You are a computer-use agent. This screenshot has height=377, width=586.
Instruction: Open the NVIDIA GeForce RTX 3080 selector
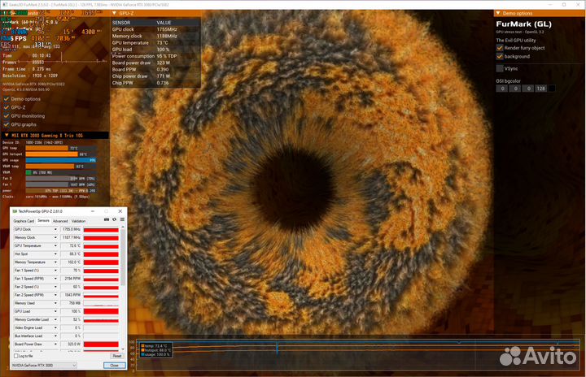pos(44,366)
